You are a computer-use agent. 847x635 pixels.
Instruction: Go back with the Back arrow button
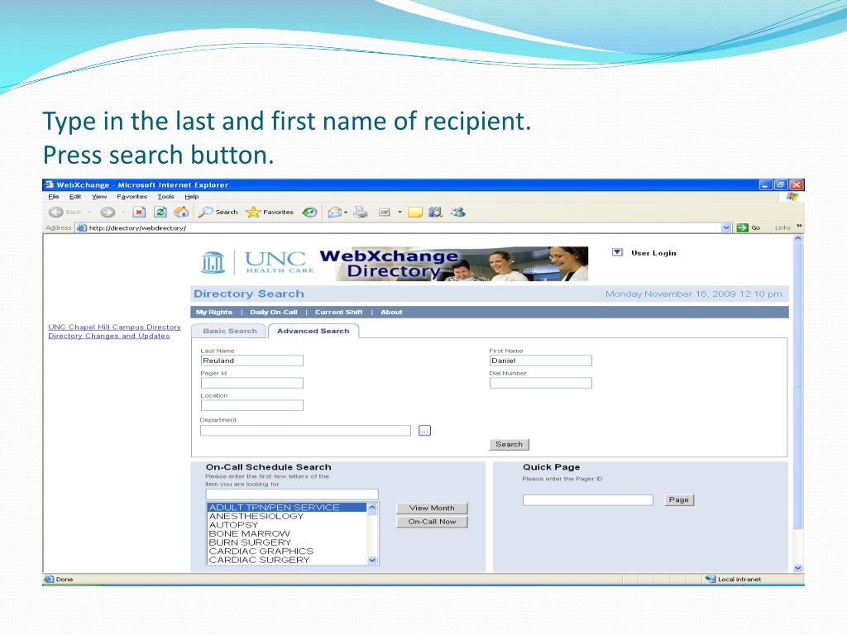point(56,212)
